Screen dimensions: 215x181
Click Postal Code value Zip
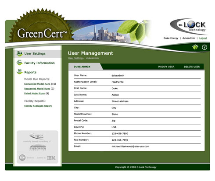114,121
